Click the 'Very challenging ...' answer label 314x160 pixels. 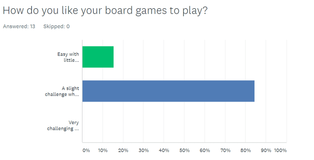point(63,126)
